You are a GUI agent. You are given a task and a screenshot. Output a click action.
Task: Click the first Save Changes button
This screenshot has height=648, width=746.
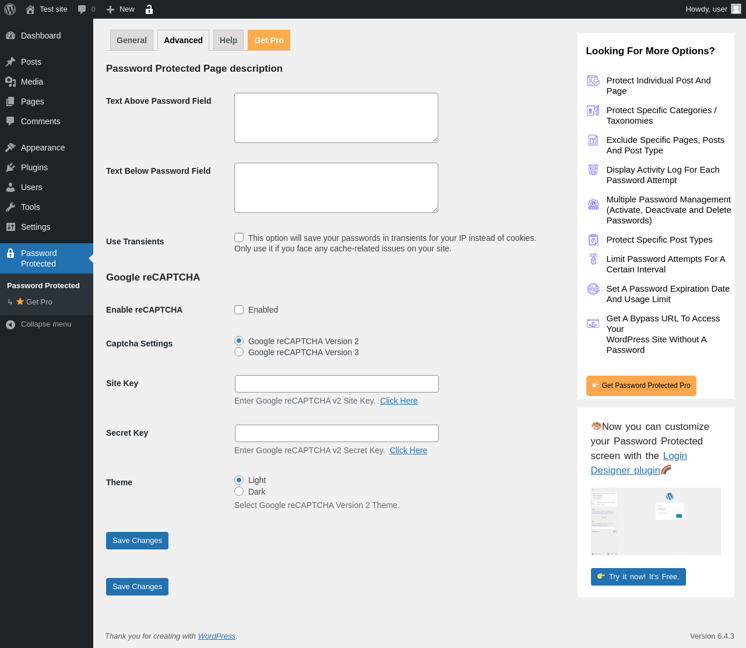137,541
